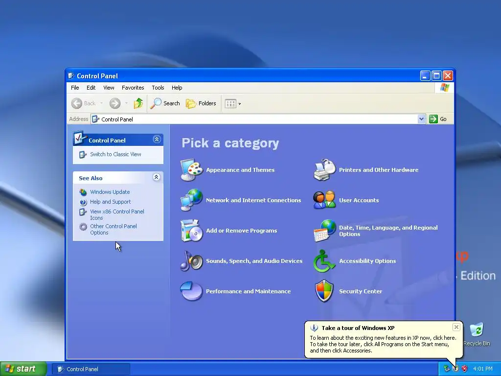
Task: Open the Appearance and Themes palette icon
Action: pyautogui.click(x=191, y=170)
